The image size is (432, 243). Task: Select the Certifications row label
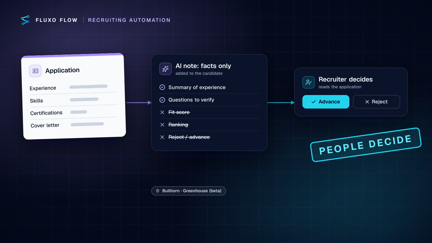[x=46, y=113]
